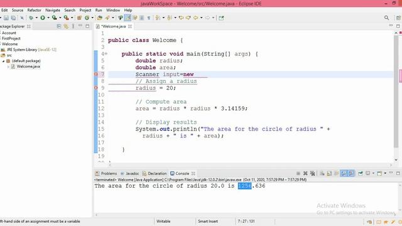The width and height of the screenshot is (402, 226).
Task: Click the Search magnifier at the toolbar's right end
Action: (x=387, y=18)
